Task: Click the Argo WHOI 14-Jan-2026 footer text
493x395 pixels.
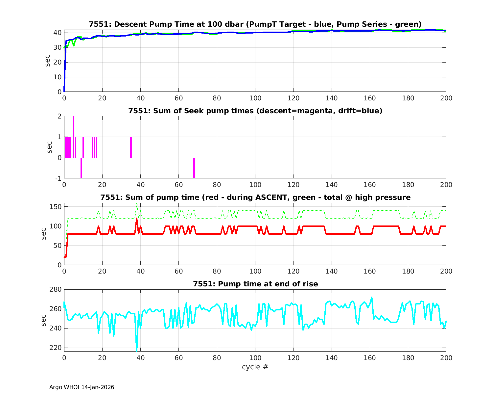Action: coord(82,387)
